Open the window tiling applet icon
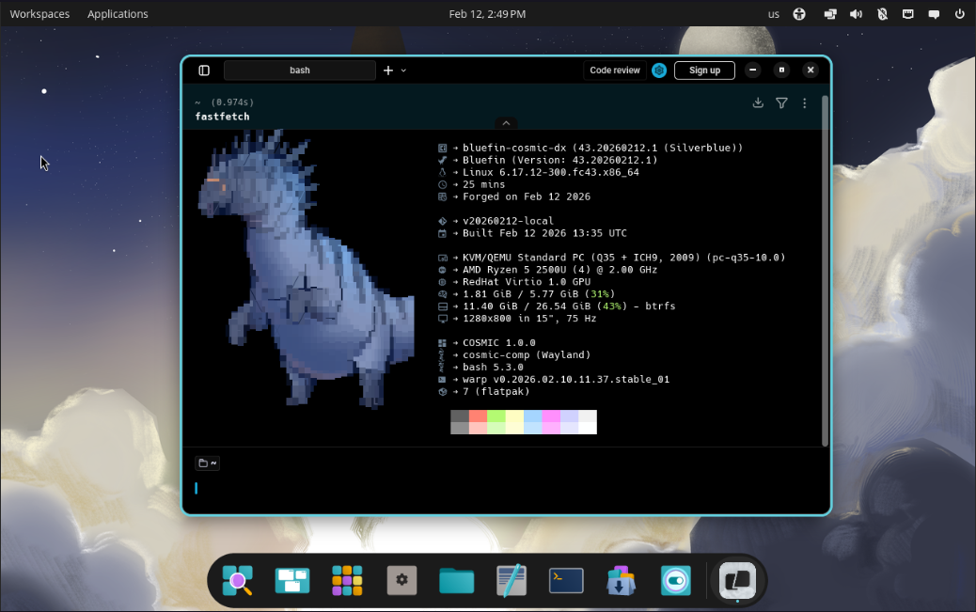This screenshot has height=612, width=976. 830,14
